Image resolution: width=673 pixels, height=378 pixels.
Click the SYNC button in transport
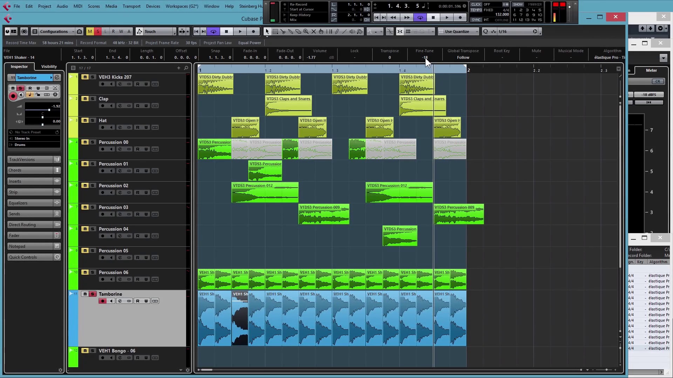click(476, 20)
